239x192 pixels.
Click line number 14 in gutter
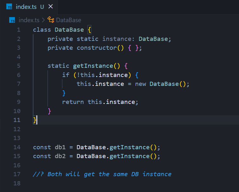(x=17, y=147)
